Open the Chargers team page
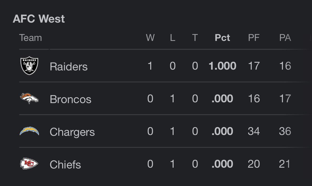 72,132
